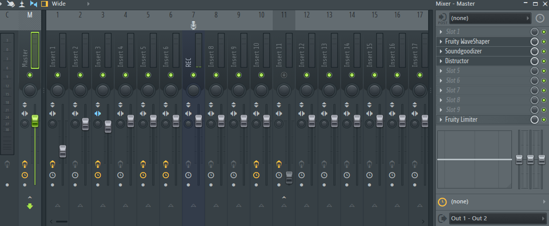The width and height of the screenshot is (549, 226).
Task: Click the Insert 5 pan knob
Action: pyautogui.click(x=148, y=90)
